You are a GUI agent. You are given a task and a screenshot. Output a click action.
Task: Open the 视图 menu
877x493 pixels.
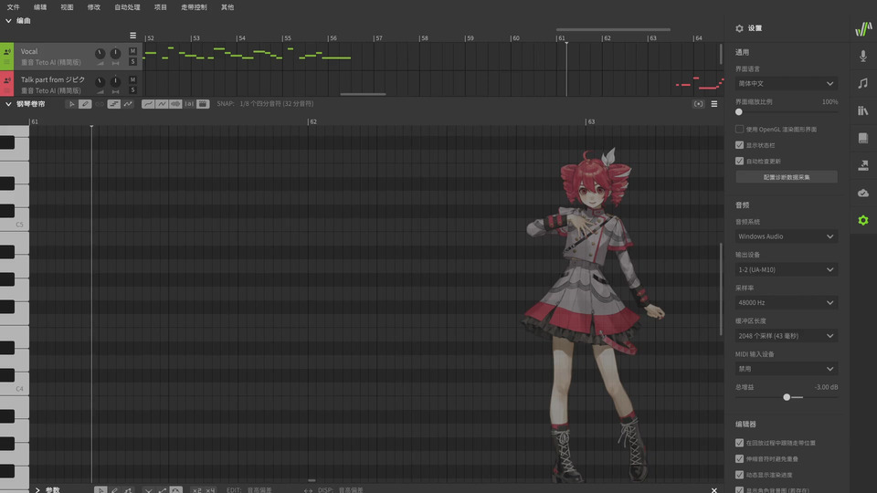coord(67,7)
